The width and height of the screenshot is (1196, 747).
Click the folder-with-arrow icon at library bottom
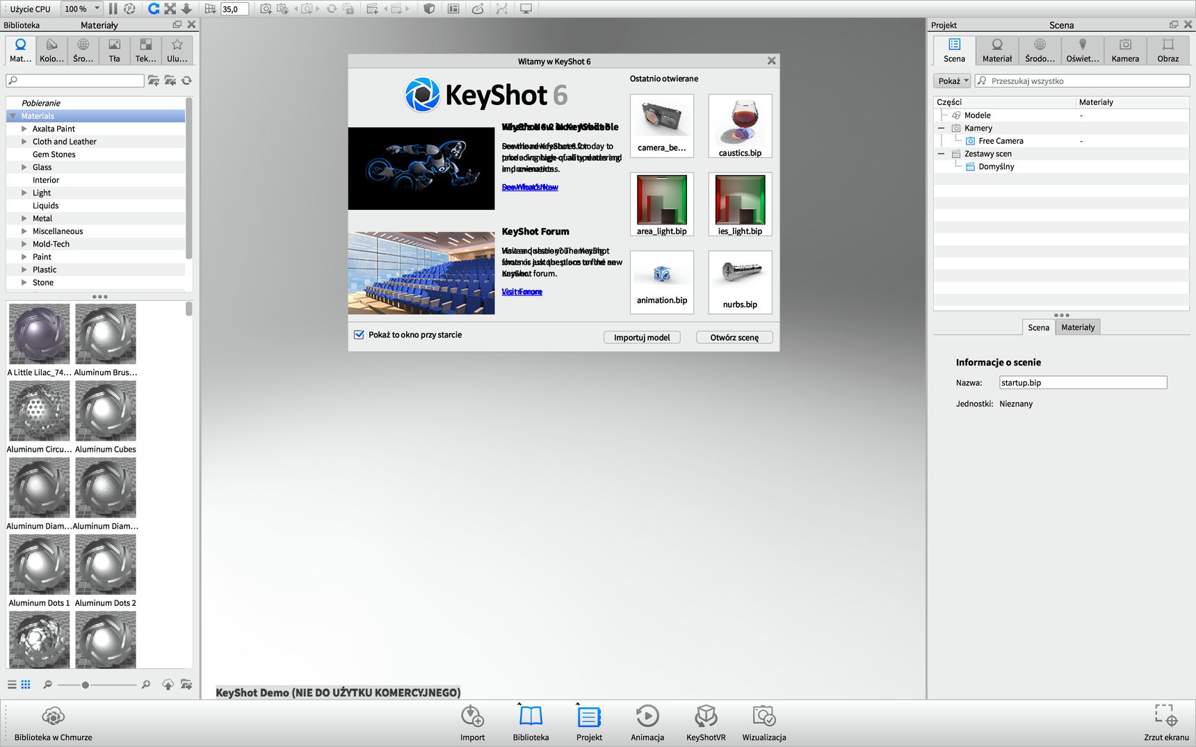pos(186,684)
